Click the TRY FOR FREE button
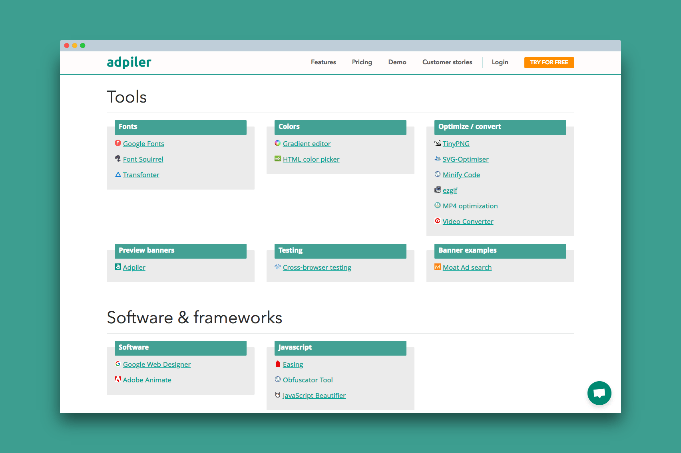Screen dimensions: 681x453 click(x=549, y=63)
